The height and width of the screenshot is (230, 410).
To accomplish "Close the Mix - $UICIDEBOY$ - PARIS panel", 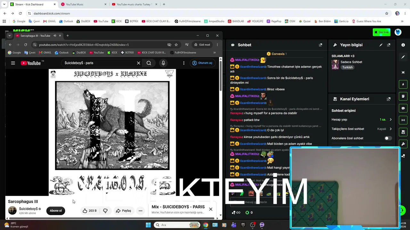I will (x=211, y=209).
